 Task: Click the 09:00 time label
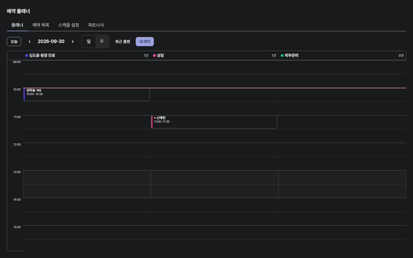tap(17, 62)
